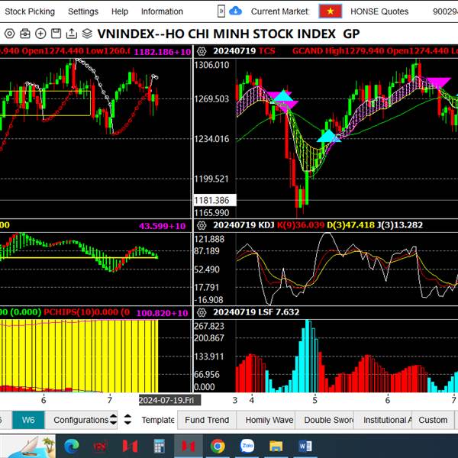Click the cloud download icon
The image size is (458, 458).
[x=236, y=11]
